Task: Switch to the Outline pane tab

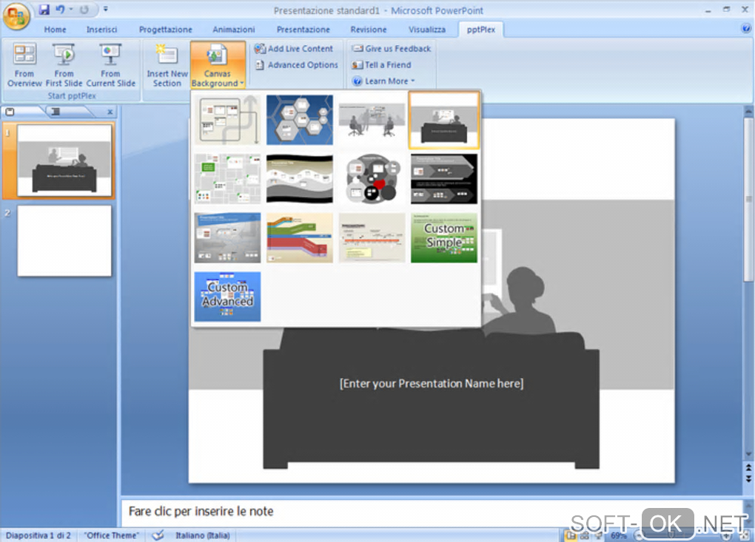Action: pos(56,112)
